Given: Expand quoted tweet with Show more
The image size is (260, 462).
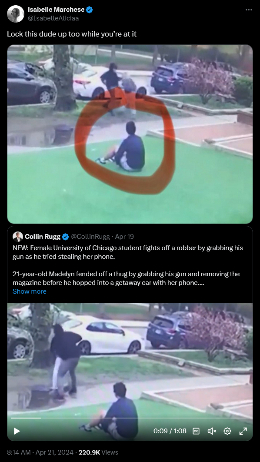Looking at the screenshot, I should (30, 291).
